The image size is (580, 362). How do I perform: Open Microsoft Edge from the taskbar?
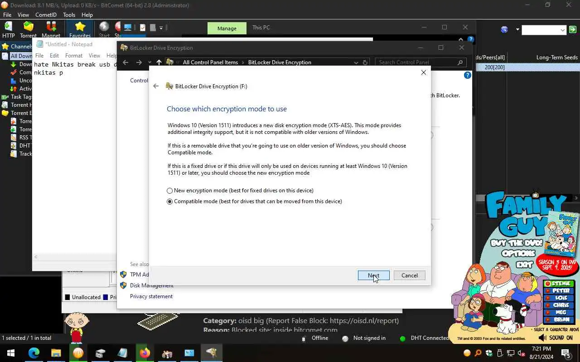34,353
